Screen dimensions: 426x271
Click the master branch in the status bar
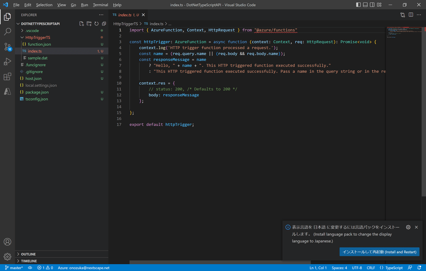(13, 267)
